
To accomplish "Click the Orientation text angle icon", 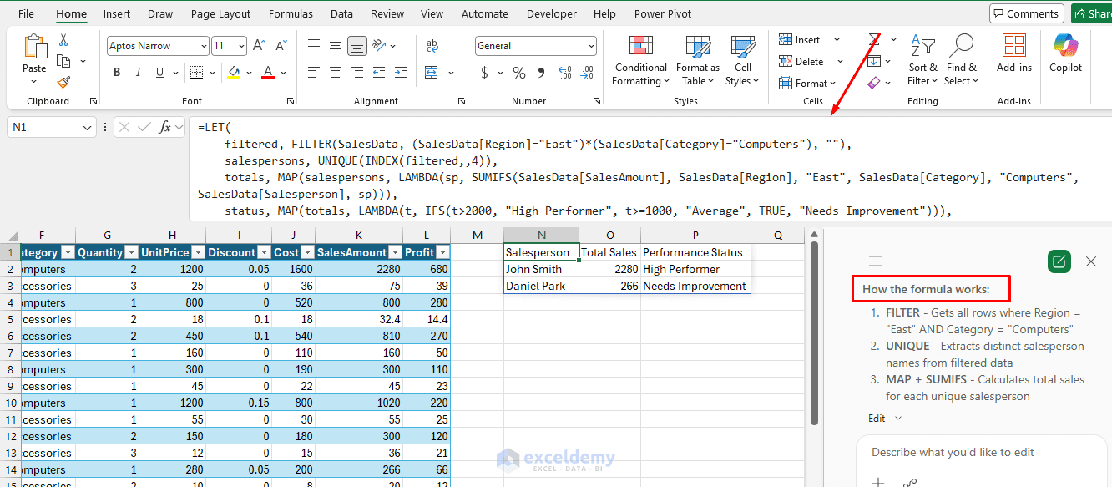I will 380,46.
